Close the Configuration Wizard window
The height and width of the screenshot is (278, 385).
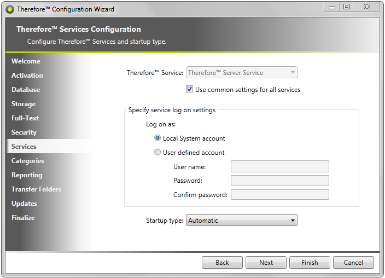(x=367, y=7)
